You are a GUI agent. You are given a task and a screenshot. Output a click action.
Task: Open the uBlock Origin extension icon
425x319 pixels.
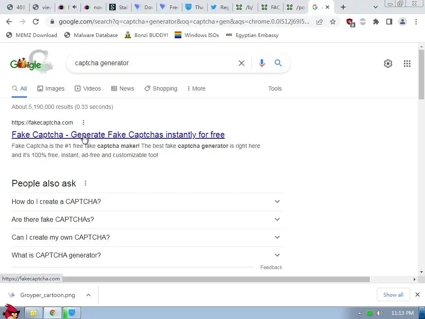click(350, 22)
